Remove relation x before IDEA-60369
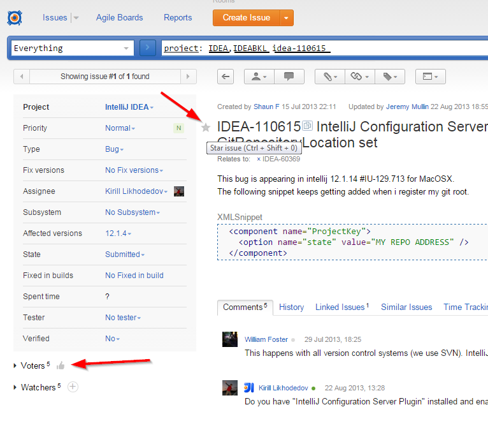Image resolution: width=488 pixels, height=421 pixels. [x=259, y=159]
